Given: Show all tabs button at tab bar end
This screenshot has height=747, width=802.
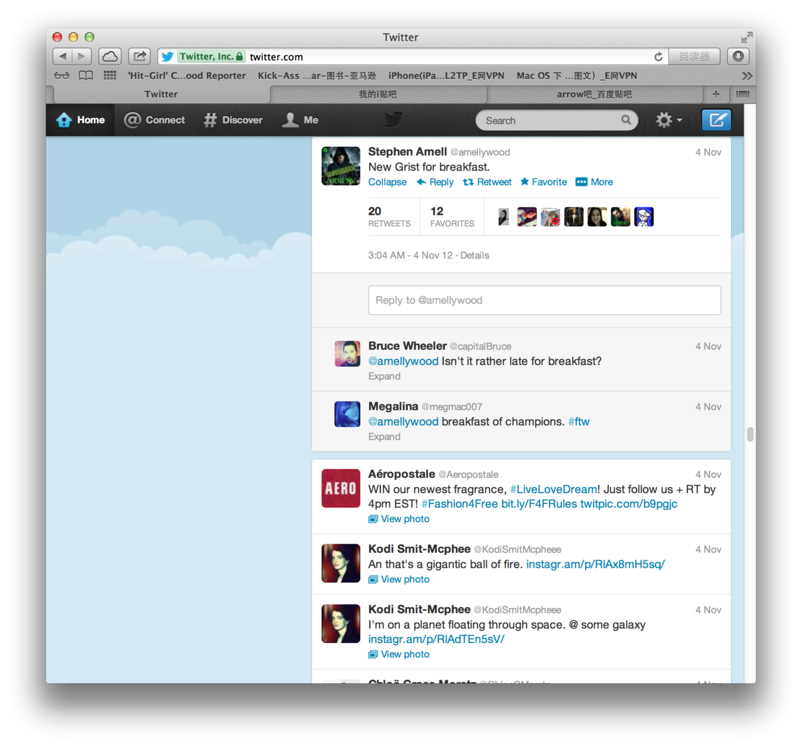Looking at the screenshot, I should 742,94.
